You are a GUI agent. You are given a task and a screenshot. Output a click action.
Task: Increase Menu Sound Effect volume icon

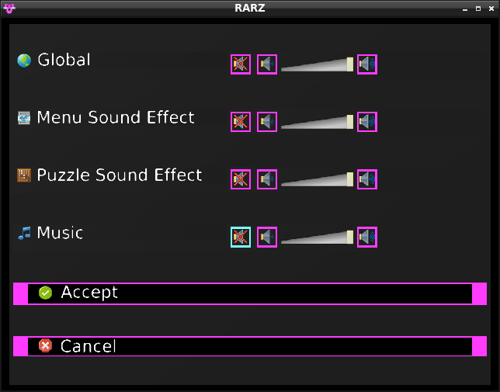tap(367, 122)
